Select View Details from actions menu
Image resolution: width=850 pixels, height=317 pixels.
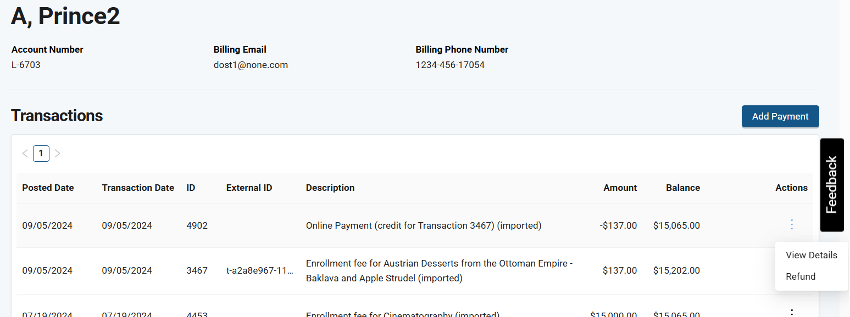[x=811, y=255]
